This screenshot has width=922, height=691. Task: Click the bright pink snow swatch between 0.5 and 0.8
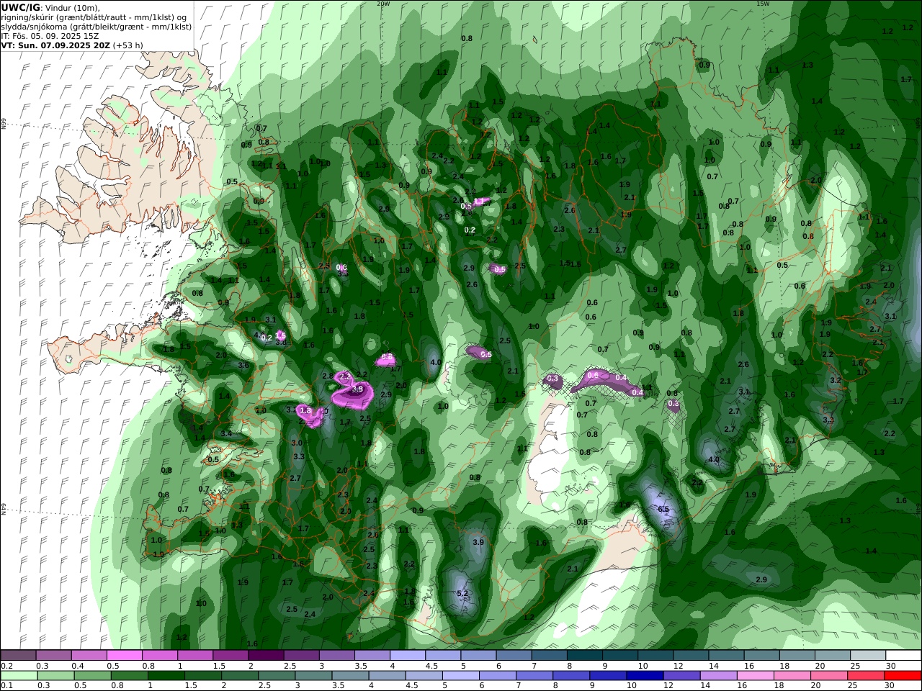coord(124,656)
